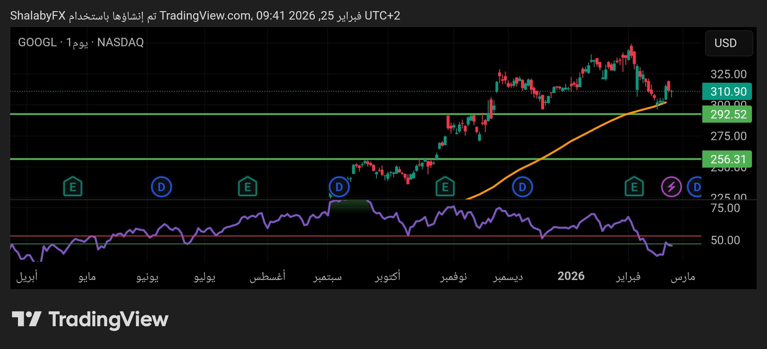Click the May dividend D marker

pos(161,187)
